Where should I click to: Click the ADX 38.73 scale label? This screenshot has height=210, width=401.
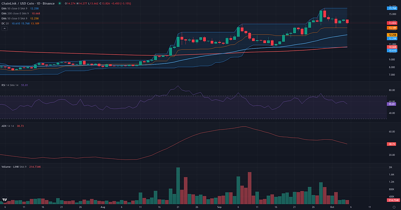pos(392,144)
